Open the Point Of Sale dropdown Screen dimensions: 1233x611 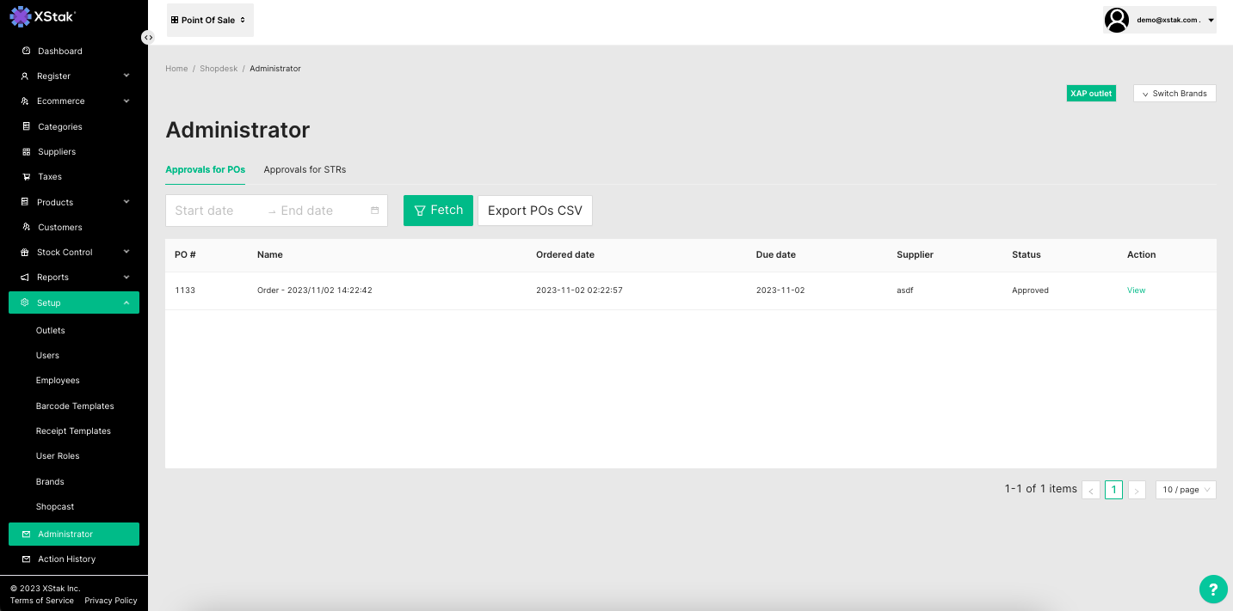click(x=209, y=20)
